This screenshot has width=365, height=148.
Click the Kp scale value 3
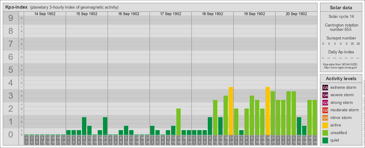[x=11, y=96]
